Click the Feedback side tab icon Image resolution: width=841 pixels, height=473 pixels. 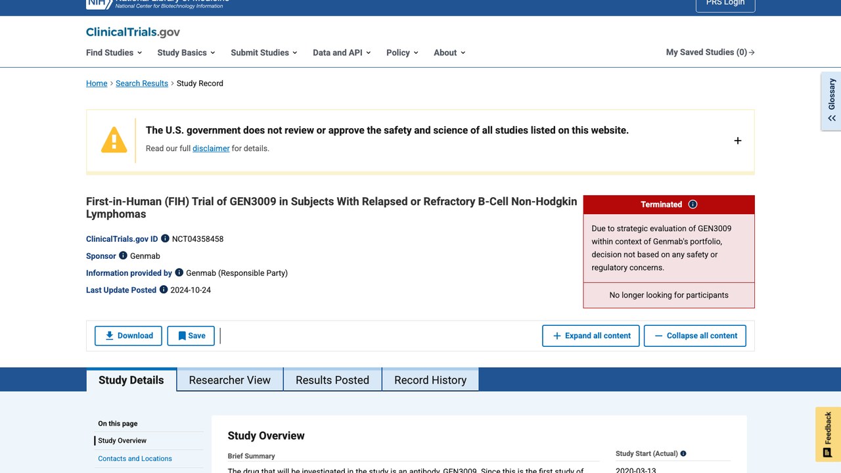tap(828, 452)
